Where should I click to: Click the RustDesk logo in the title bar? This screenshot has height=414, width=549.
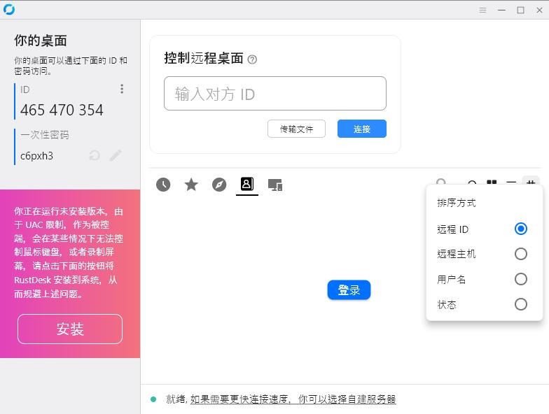8,10
